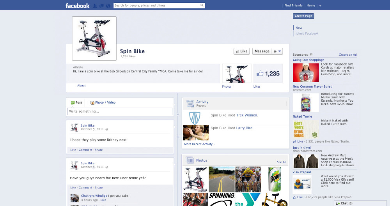
Task: Go to Home in top bar
Action: (311, 5)
